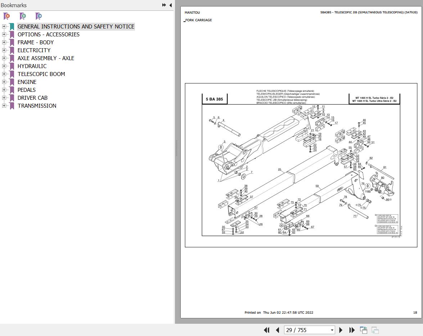Click the 5 BA 385 diagram label
The image size is (423, 336).
click(x=215, y=99)
